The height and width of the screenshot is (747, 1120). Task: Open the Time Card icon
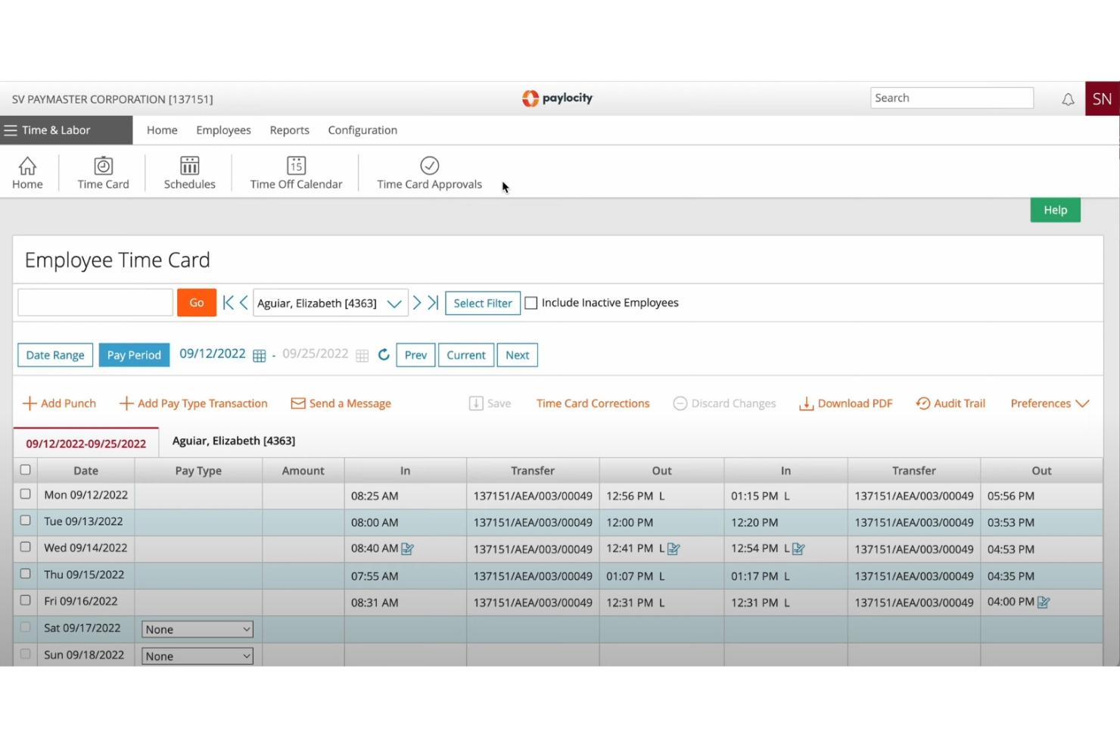pos(103,173)
